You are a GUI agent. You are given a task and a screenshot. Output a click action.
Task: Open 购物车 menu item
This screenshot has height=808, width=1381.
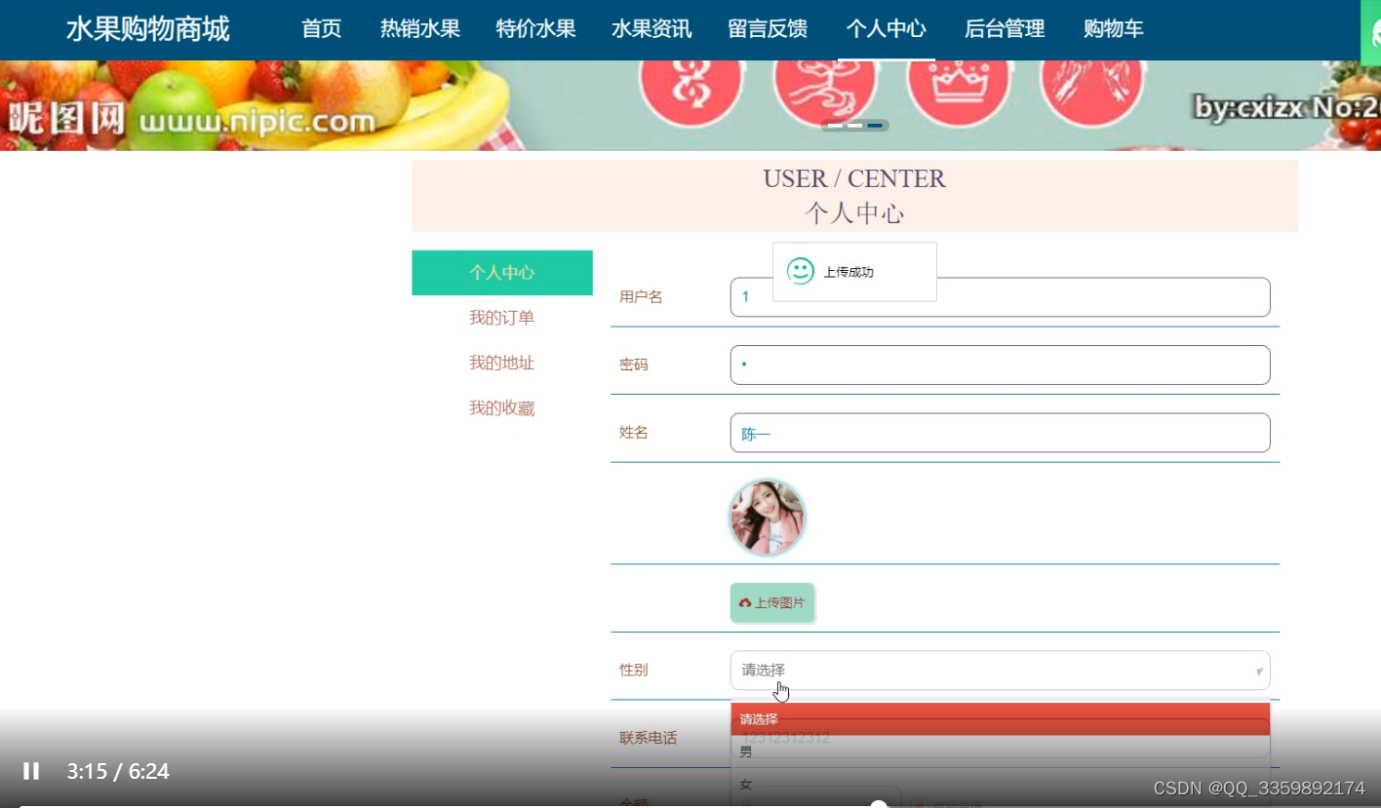[x=1114, y=29]
